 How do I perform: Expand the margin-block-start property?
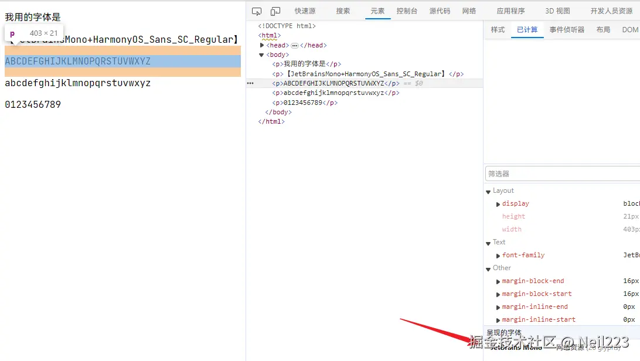(498, 294)
